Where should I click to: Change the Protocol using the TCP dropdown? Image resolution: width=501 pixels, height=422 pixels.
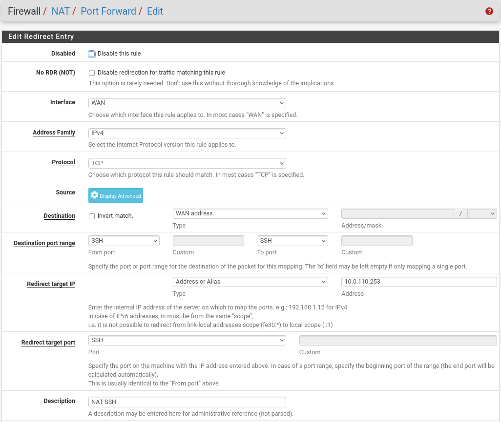pos(187,163)
